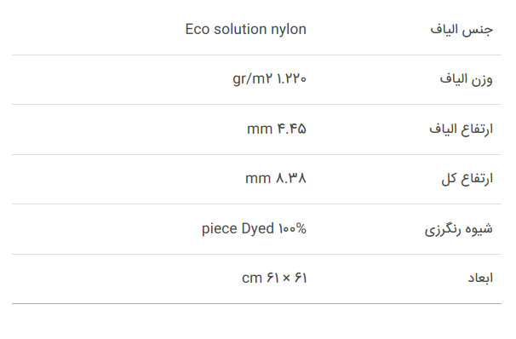Click the "شیوه رنگرزی" row label
This screenshot has width=516, height=339.
[459, 229]
